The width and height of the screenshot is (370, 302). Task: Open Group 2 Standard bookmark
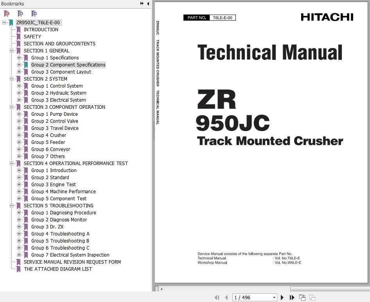coord(50,178)
